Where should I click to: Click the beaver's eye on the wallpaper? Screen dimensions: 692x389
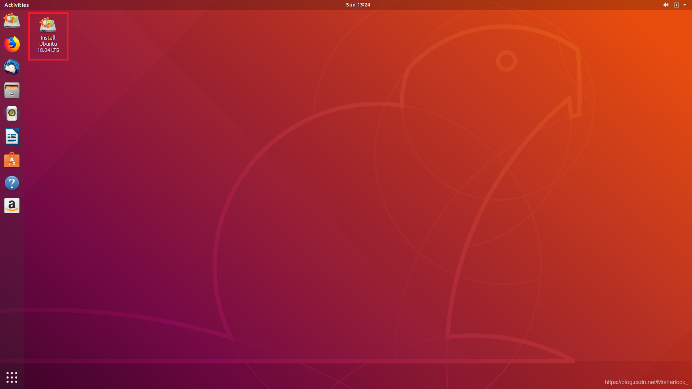point(506,61)
